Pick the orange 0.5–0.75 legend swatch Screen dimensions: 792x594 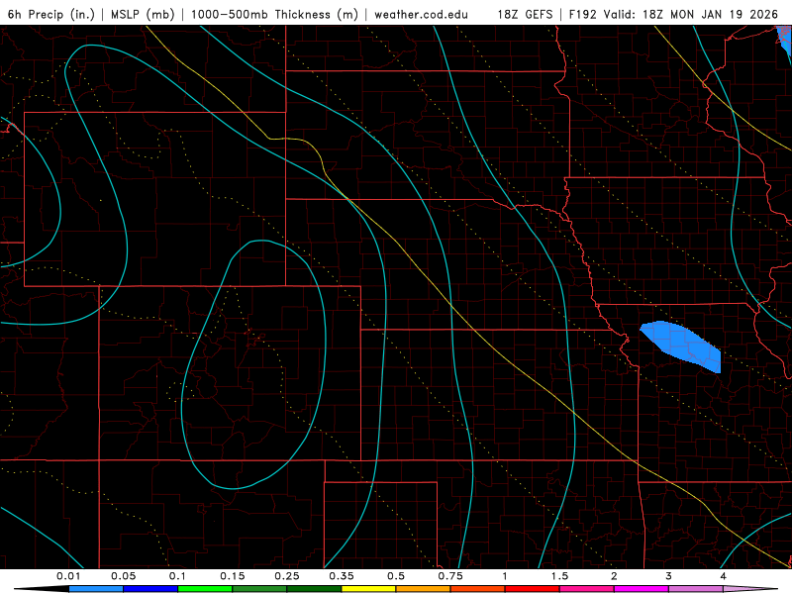point(424,589)
